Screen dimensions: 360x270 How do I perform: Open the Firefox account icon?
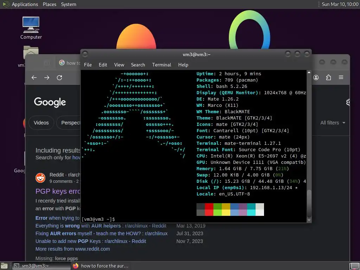click(x=316, y=78)
